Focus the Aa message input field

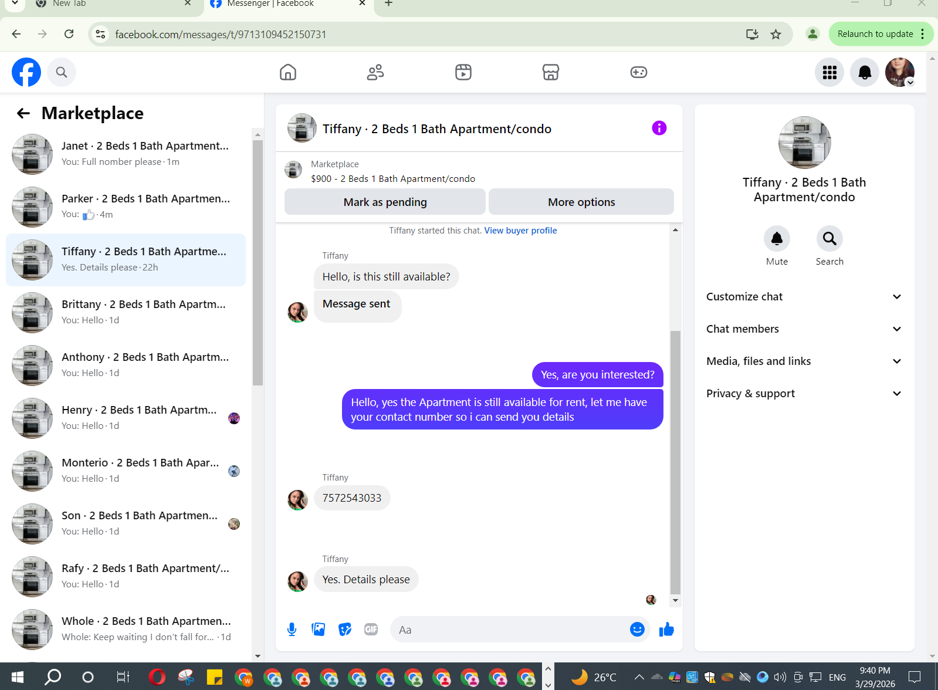pos(510,630)
